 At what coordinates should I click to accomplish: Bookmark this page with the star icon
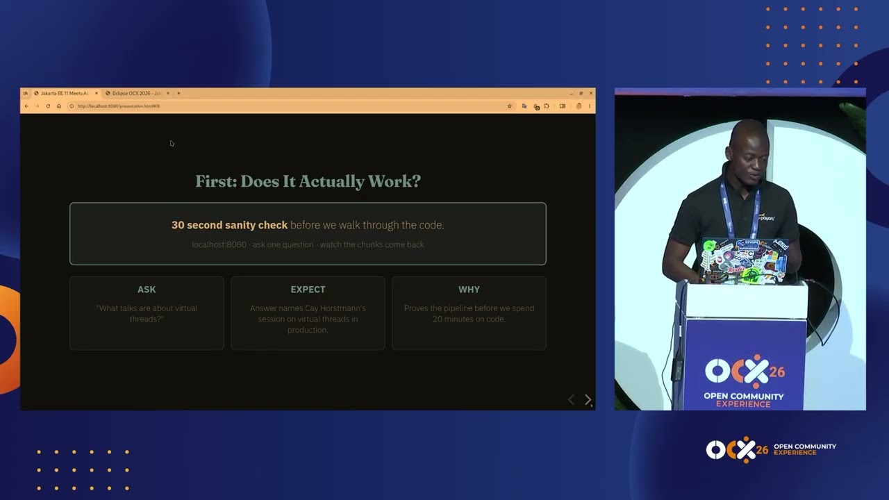coord(510,106)
